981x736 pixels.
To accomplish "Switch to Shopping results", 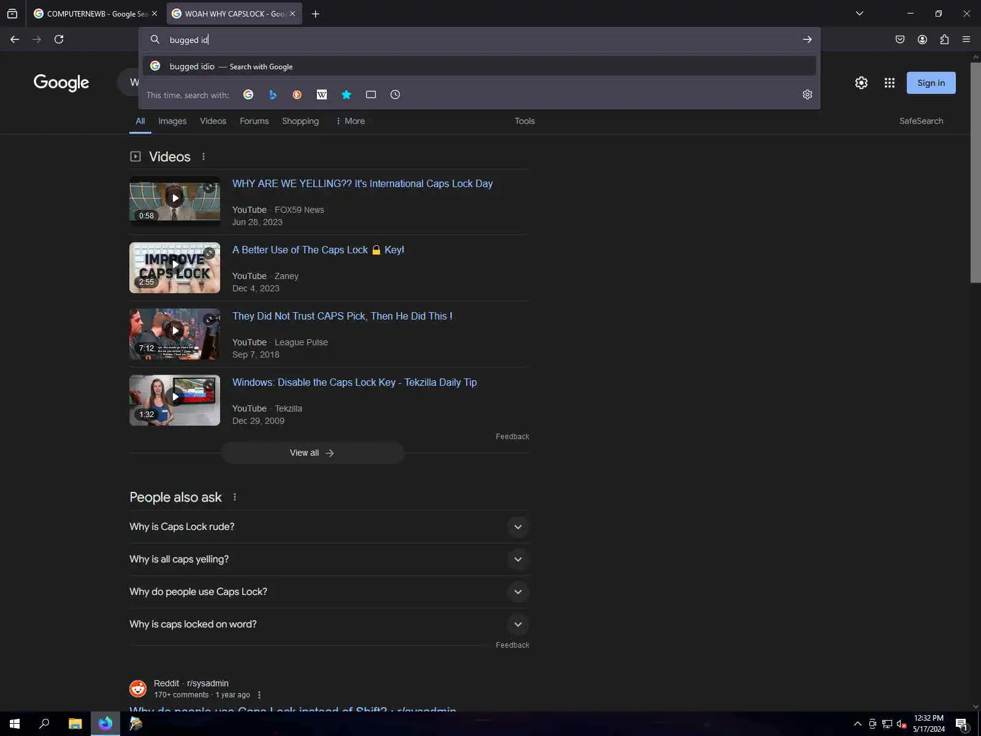I will [x=300, y=121].
